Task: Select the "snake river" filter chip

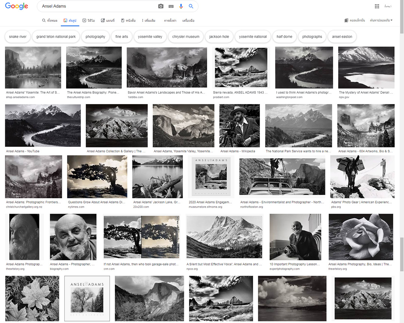Action: click(18, 37)
